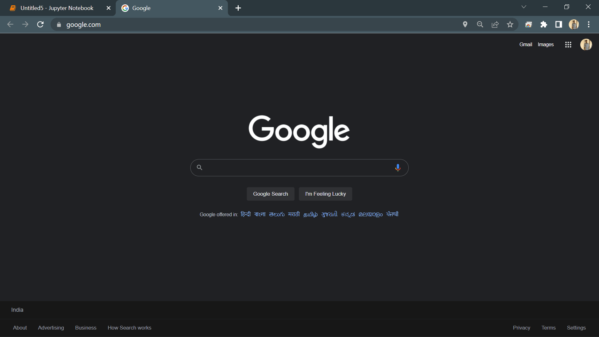Open the Google apps grid menu

coord(568,45)
